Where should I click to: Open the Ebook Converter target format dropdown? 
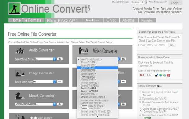click(36, 104)
